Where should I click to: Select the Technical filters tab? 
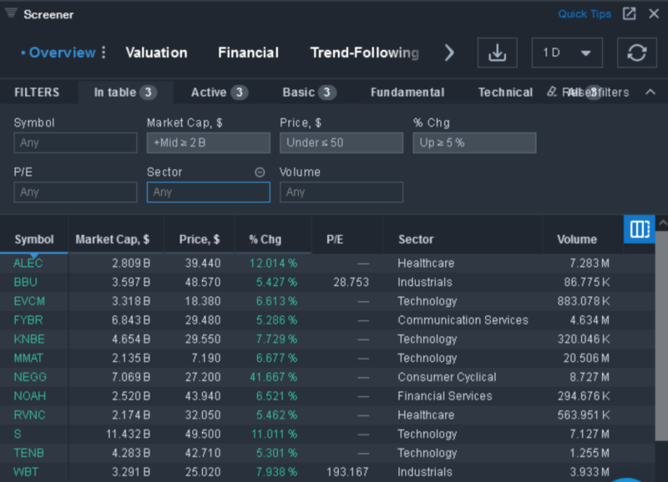point(505,93)
